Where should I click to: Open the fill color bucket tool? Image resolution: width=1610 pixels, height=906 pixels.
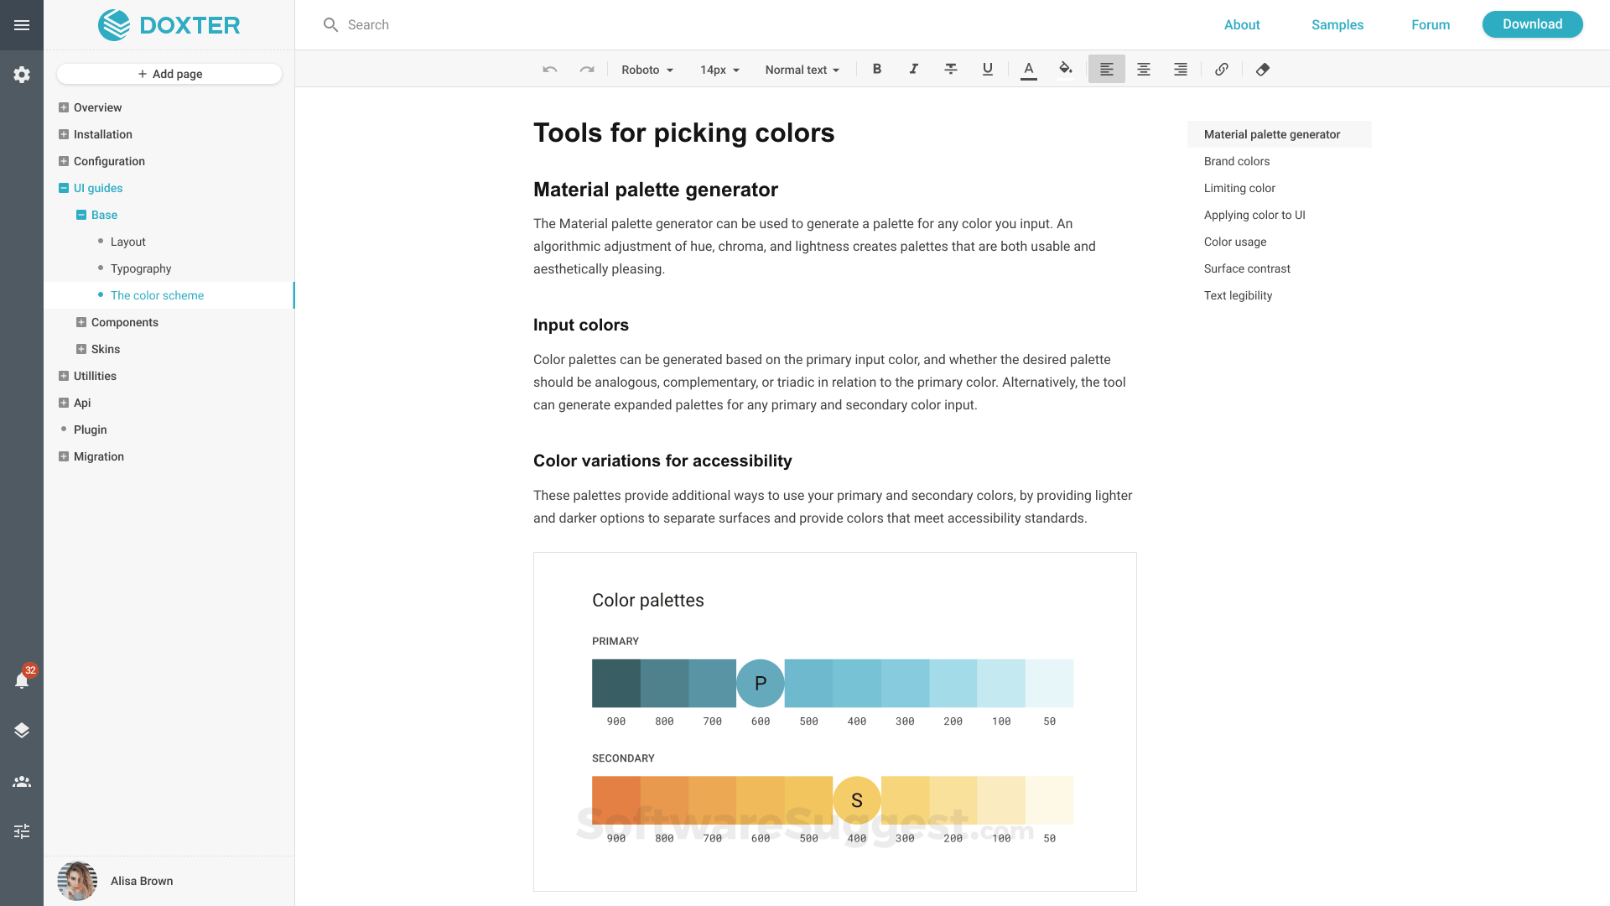pos(1065,70)
